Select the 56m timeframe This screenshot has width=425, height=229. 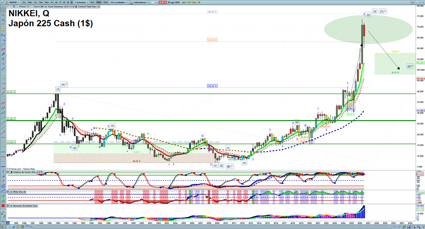pyautogui.click(x=47, y=2)
